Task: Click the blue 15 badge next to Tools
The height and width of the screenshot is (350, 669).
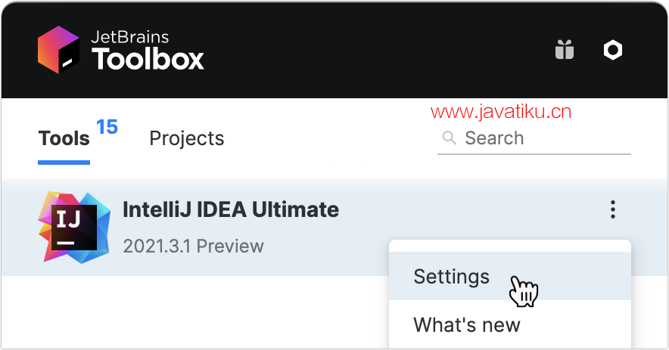Action: click(x=107, y=127)
